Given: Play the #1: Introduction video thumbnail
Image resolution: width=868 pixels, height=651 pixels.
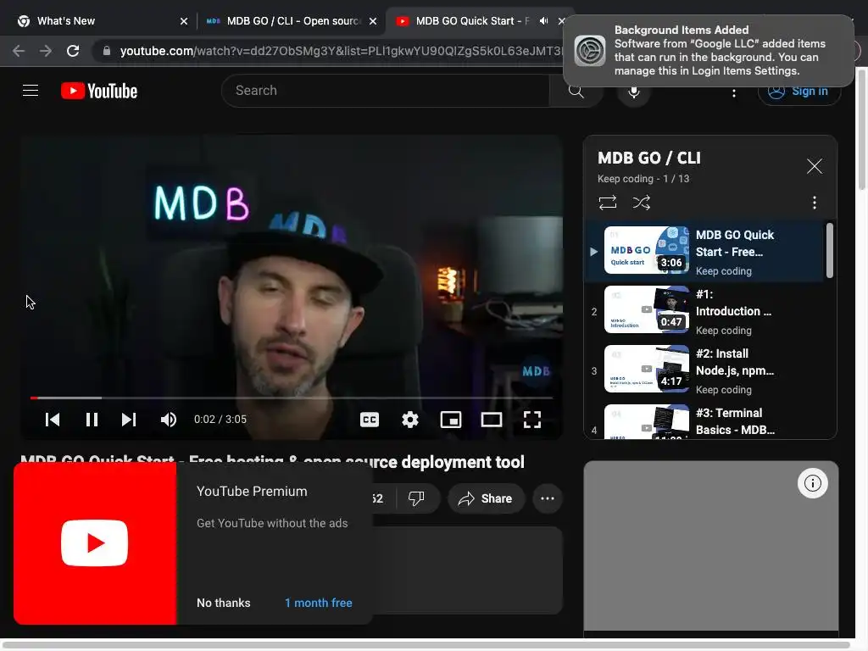Looking at the screenshot, I should click(646, 309).
